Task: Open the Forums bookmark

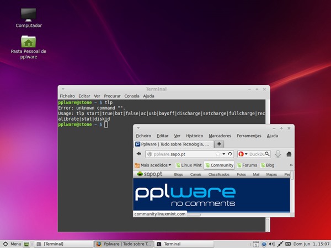Action: (247, 165)
